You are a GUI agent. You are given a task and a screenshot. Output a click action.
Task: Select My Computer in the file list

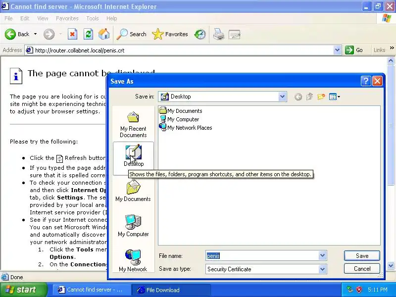179,119
